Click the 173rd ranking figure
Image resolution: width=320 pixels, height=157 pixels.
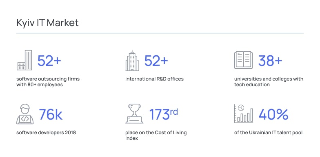coord(163,114)
